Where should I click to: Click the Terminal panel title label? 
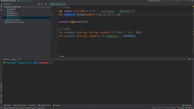click(6, 59)
